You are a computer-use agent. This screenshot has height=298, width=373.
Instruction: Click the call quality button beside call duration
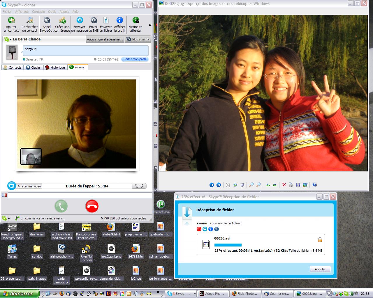click(139, 186)
